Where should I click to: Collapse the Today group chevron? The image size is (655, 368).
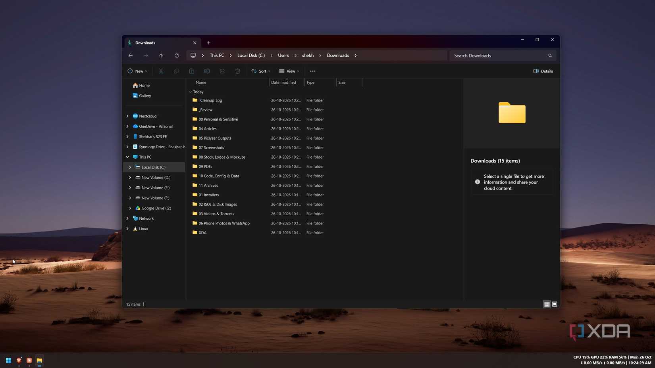190,92
